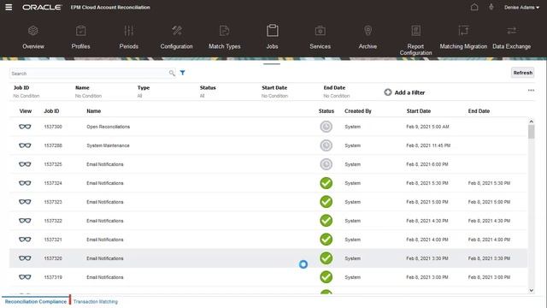
Task: View job 1537300 details glasses icon
Action: [x=25, y=127]
